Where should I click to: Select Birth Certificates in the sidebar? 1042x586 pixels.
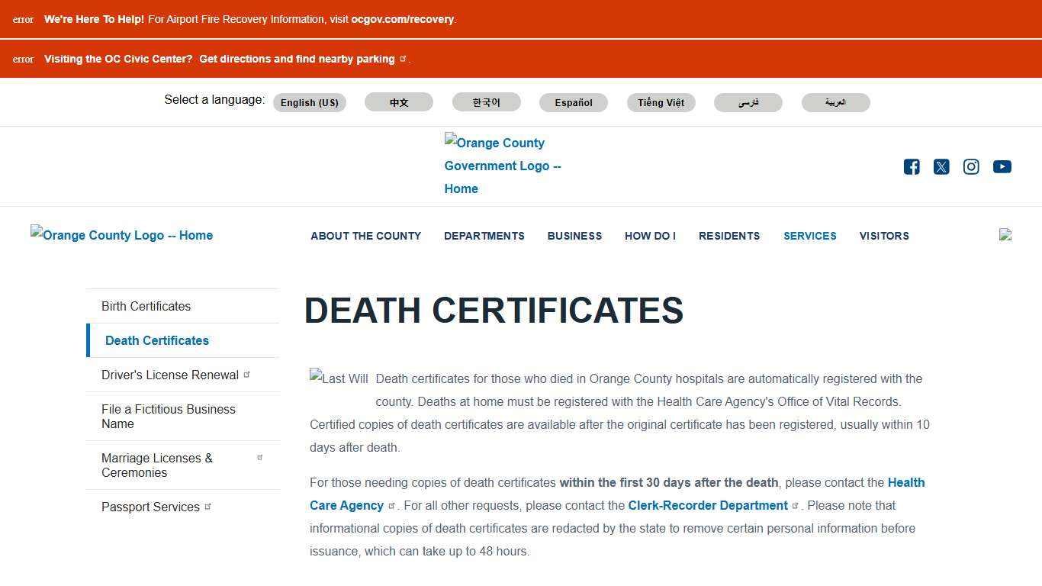146,306
